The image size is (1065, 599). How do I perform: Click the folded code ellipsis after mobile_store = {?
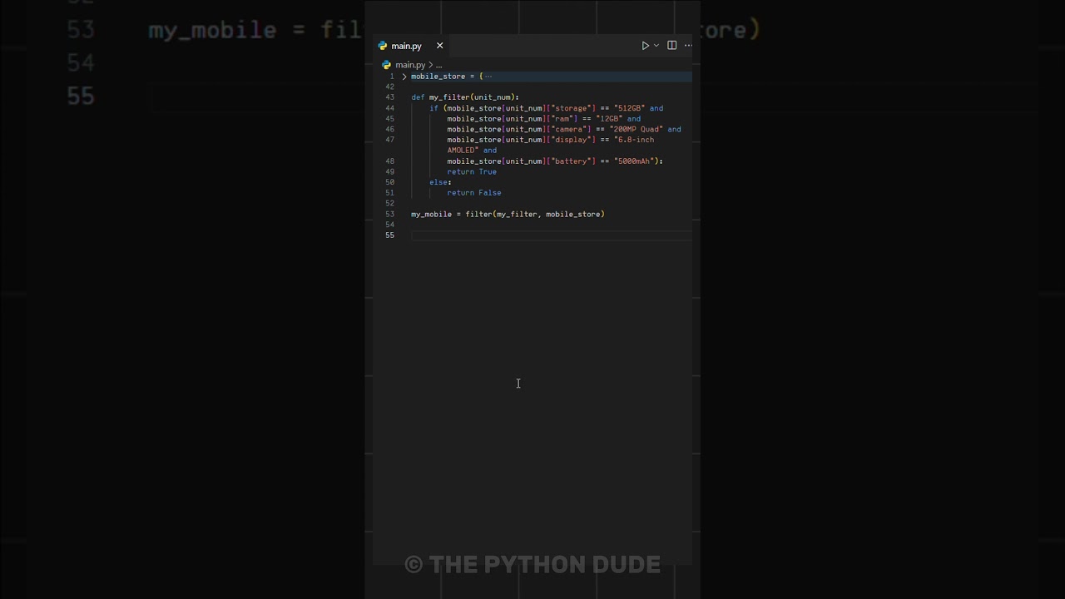(x=488, y=77)
